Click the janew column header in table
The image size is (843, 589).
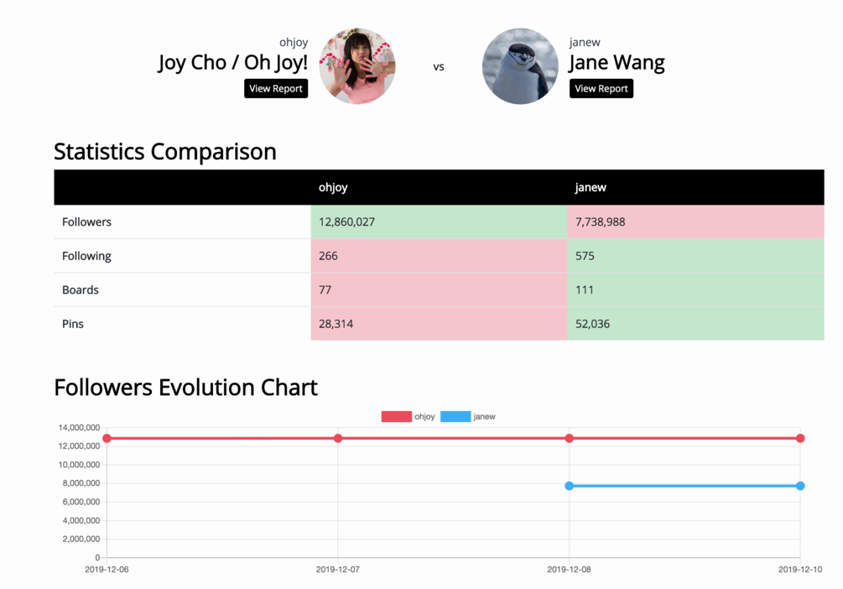(591, 187)
